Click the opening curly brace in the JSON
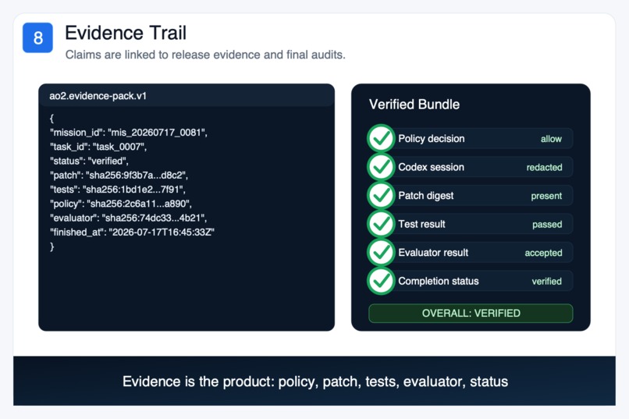629x419 pixels. pyautogui.click(x=52, y=119)
